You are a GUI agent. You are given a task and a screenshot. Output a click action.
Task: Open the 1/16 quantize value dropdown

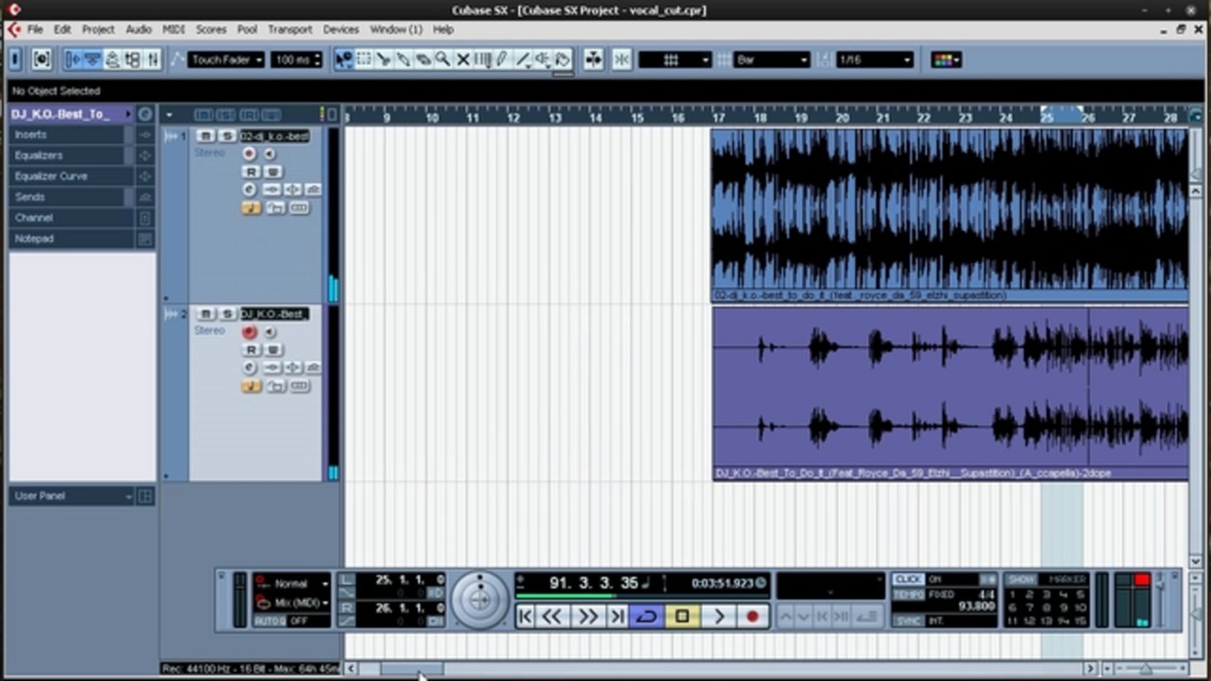click(874, 60)
